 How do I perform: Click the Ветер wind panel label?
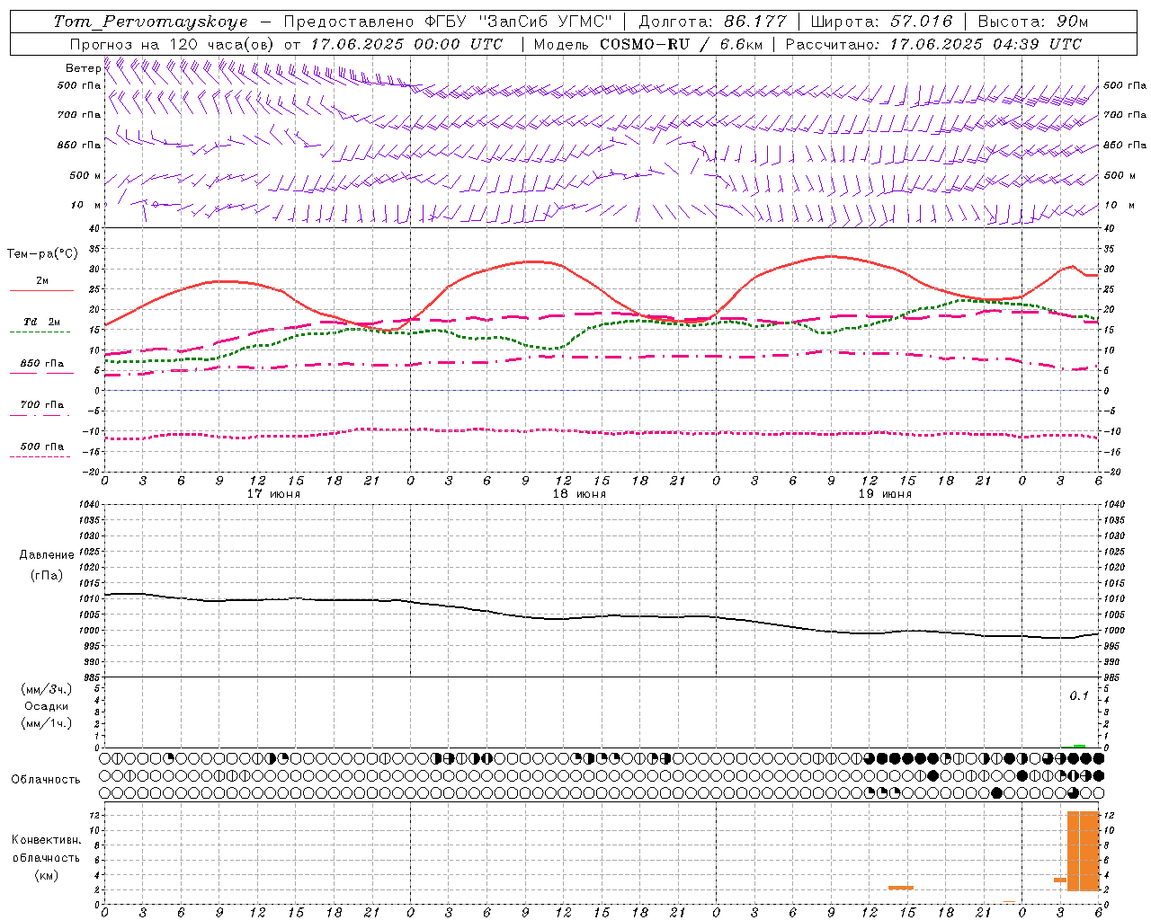click(83, 68)
